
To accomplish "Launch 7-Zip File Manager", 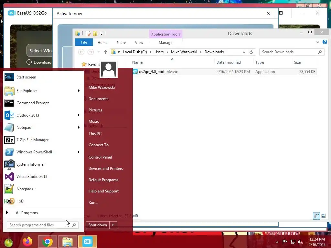I will click(x=43, y=140).
